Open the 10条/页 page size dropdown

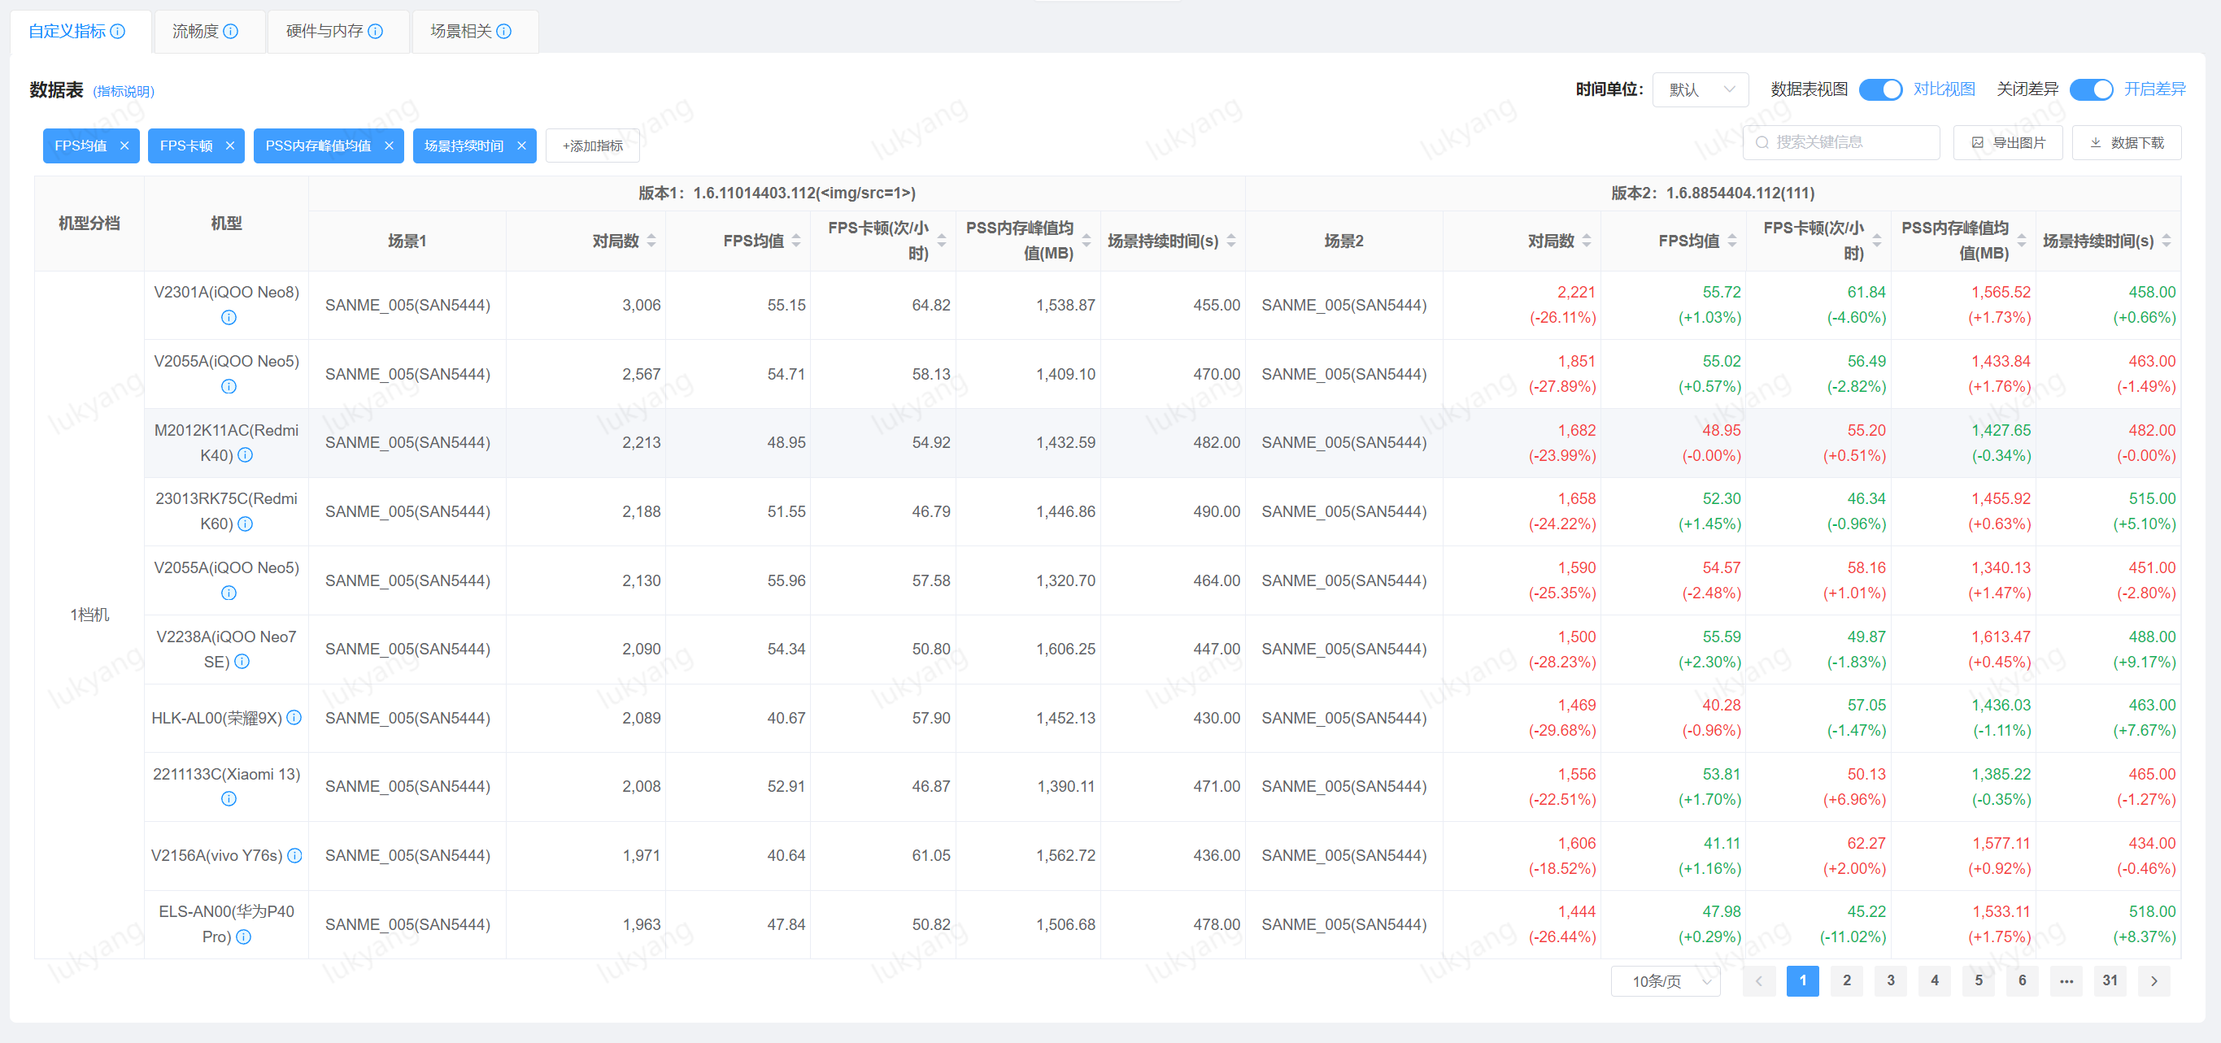point(1666,981)
